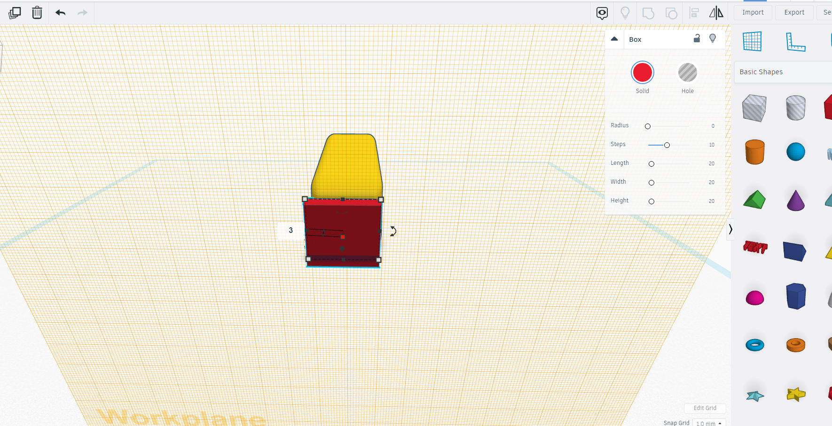
Task: Open the view options eye icon
Action: click(602, 13)
